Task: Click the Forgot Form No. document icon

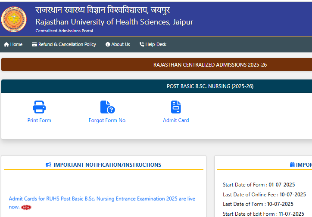Action: [107, 107]
